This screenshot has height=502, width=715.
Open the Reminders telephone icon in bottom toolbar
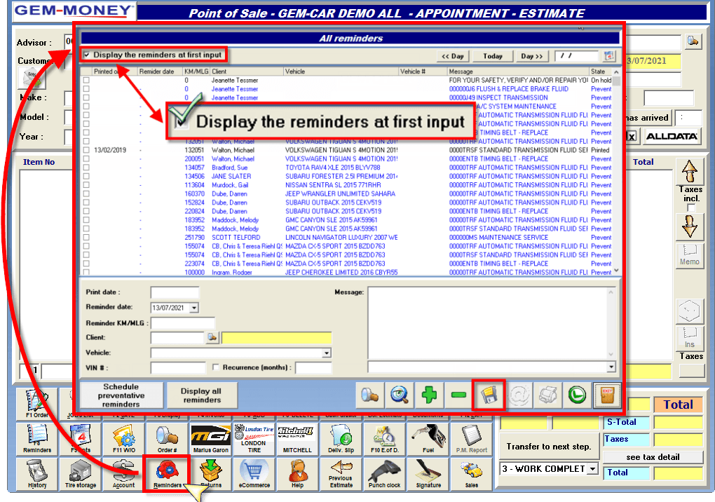coord(167,473)
